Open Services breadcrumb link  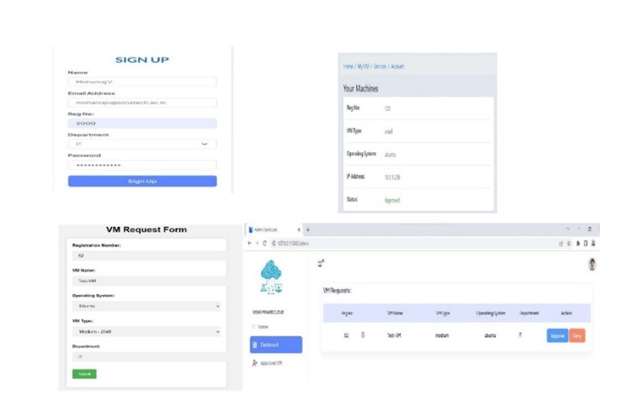[x=380, y=67]
